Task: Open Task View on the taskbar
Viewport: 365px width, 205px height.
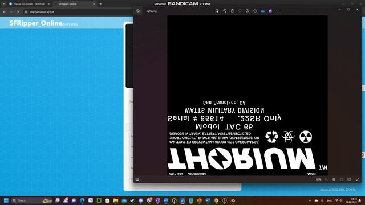Action: click(57, 200)
